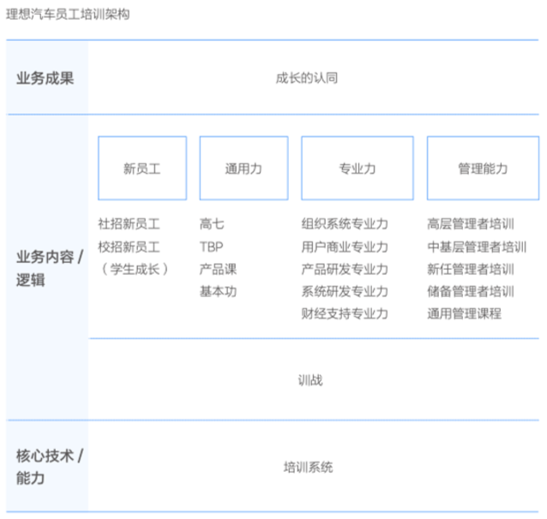Click 中基层管理者培训
This screenshot has height=519, width=547.
click(477, 247)
